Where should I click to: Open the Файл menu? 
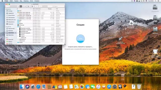click(x=11, y=1)
